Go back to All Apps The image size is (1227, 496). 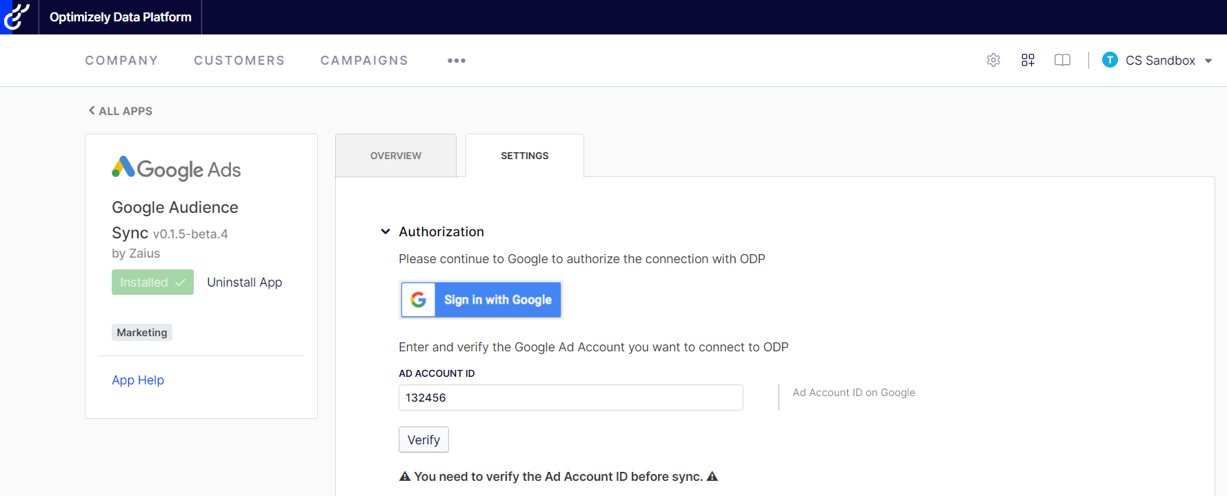121,111
